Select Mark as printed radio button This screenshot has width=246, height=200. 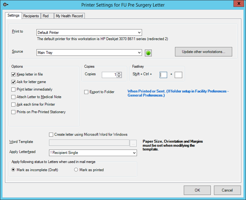(76, 170)
